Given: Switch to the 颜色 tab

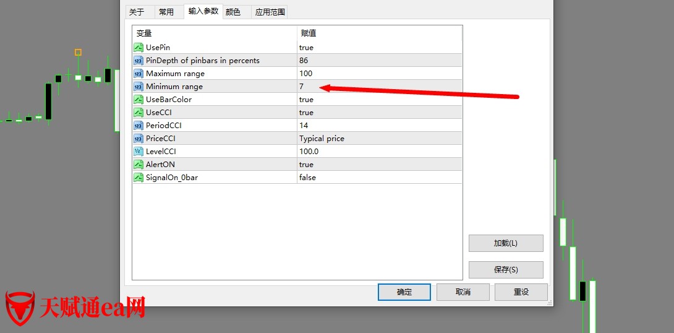Looking at the screenshot, I should click(x=233, y=12).
